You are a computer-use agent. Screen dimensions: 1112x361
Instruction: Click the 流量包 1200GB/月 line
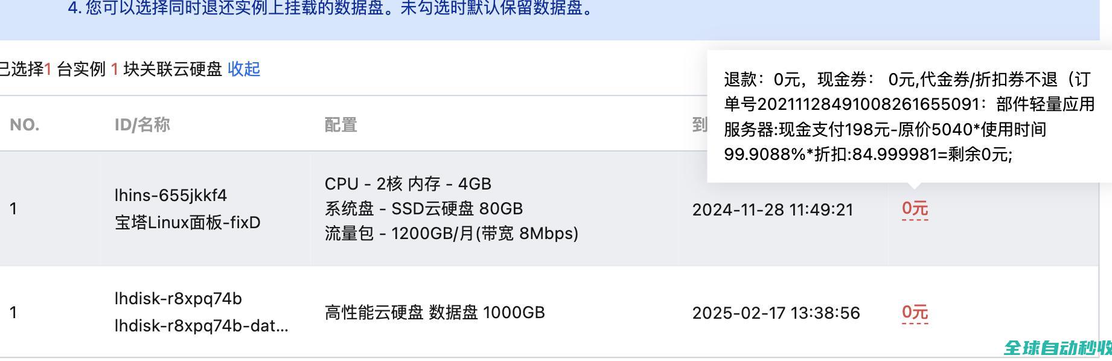452,234
